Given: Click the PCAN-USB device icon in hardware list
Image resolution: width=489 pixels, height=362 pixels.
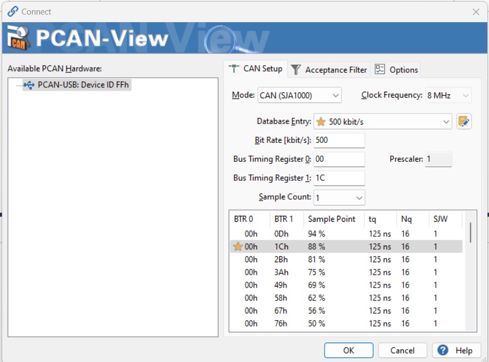Looking at the screenshot, I should pyautogui.click(x=29, y=85).
